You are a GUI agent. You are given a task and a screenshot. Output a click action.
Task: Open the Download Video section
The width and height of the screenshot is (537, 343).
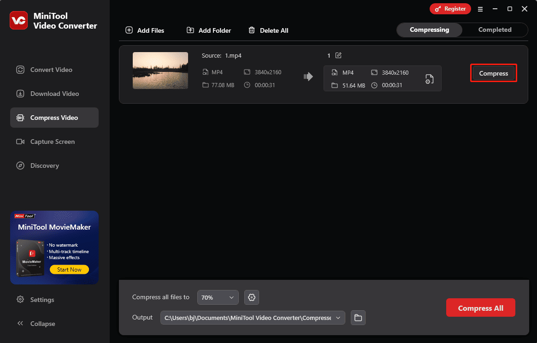tap(54, 94)
